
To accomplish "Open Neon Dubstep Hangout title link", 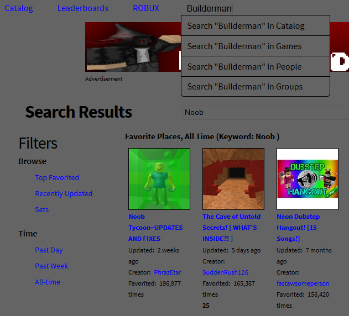I will [298, 228].
